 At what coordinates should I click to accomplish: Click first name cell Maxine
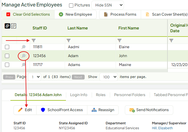(125, 65)
